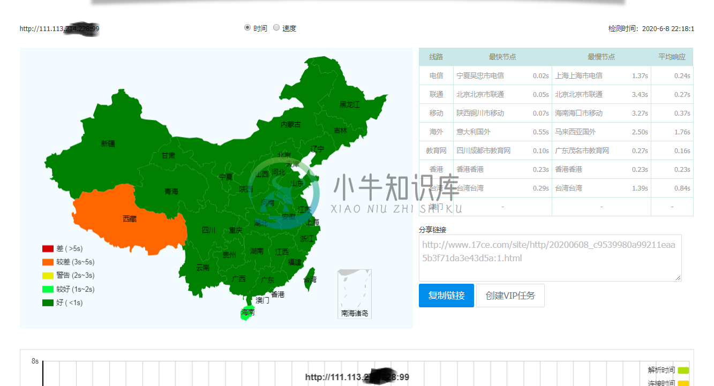Click 青海 region on the map
This screenshot has width=714, height=386.
tap(171, 191)
